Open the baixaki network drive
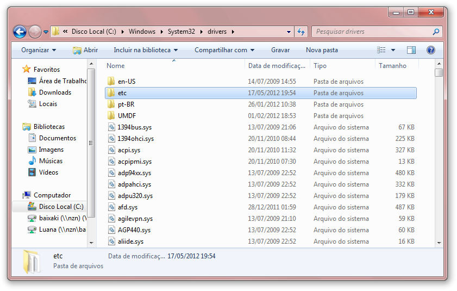Viewport: 457px width, 291px height. (62, 218)
